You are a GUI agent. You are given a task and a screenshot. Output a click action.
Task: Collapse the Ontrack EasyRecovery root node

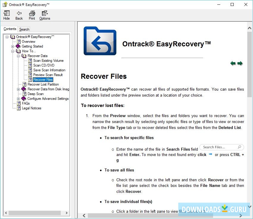coord(7,37)
